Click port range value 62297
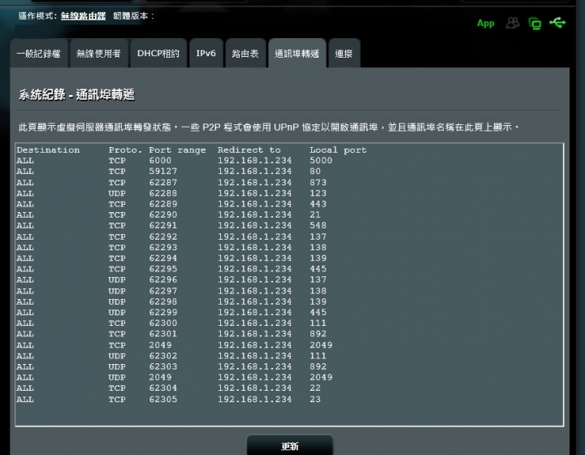The image size is (585, 455). [163, 291]
